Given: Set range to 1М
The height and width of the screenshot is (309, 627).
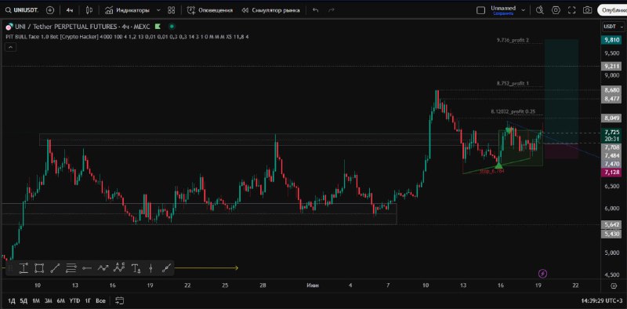Looking at the screenshot, I should (36, 300).
